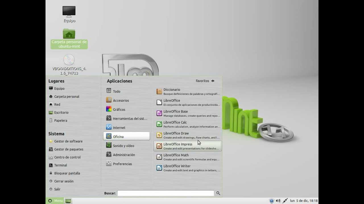Click the Diccionario application icon
364x204 pixels.
pos(159,91)
